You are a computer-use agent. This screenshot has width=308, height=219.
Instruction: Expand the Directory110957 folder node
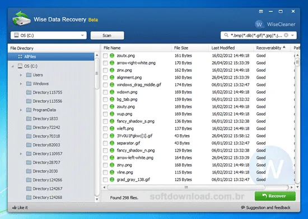pos(21,154)
